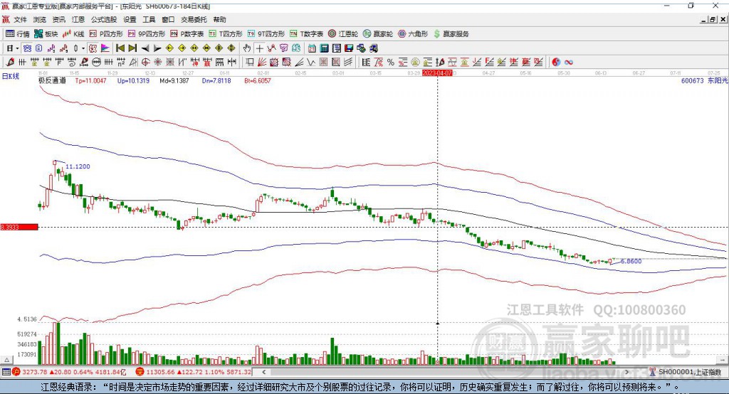This screenshot has width=729, height=394.
Task: Open the 浏览 menu
Action: point(40,19)
